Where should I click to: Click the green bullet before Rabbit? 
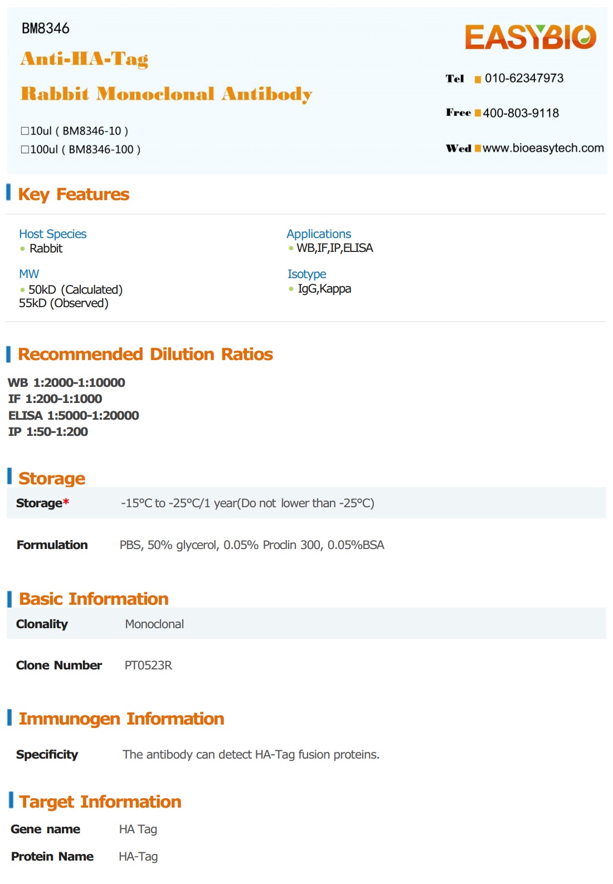coord(23,249)
